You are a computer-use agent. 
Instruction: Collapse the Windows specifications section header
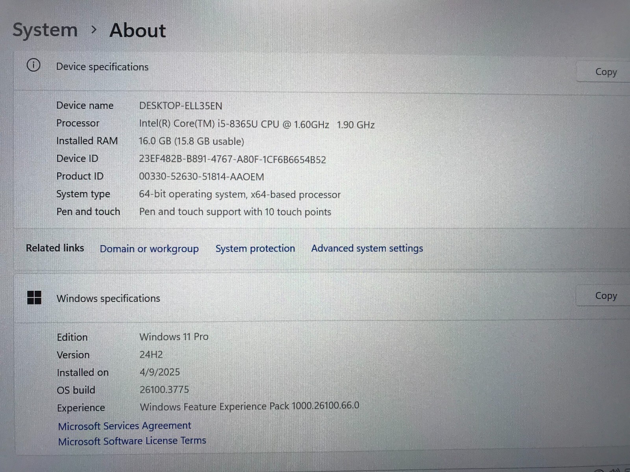322,298
